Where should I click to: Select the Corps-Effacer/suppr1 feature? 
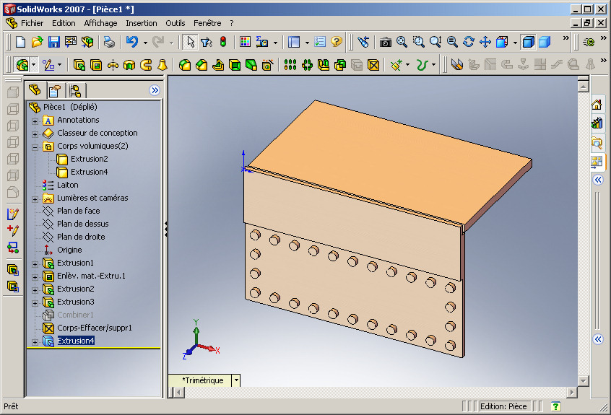tap(95, 328)
